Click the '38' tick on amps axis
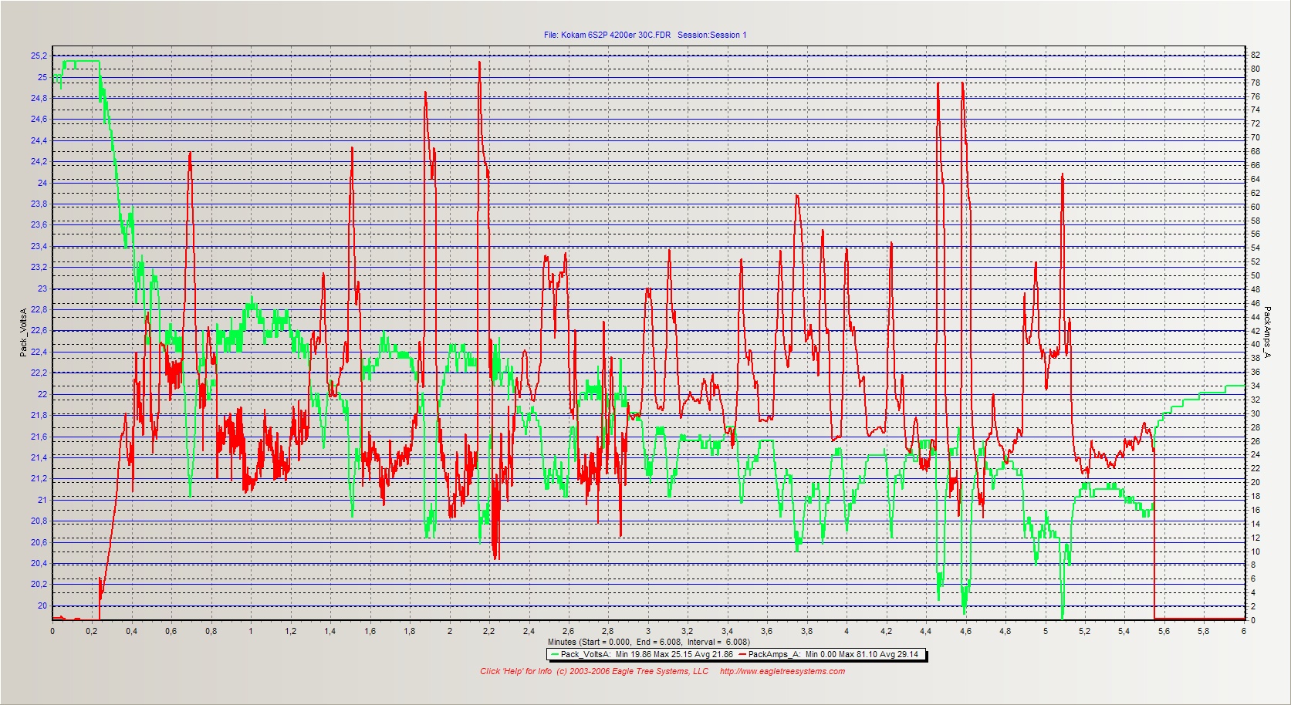The width and height of the screenshot is (1291, 705). tap(1256, 358)
